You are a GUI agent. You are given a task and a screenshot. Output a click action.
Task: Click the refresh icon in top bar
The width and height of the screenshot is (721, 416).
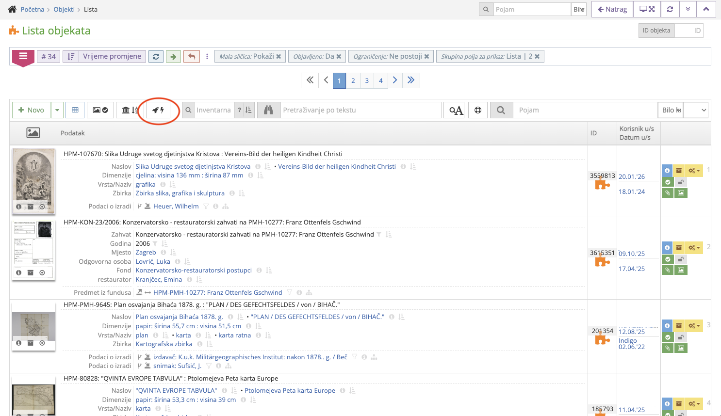pyautogui.click(x=670, y=9)
